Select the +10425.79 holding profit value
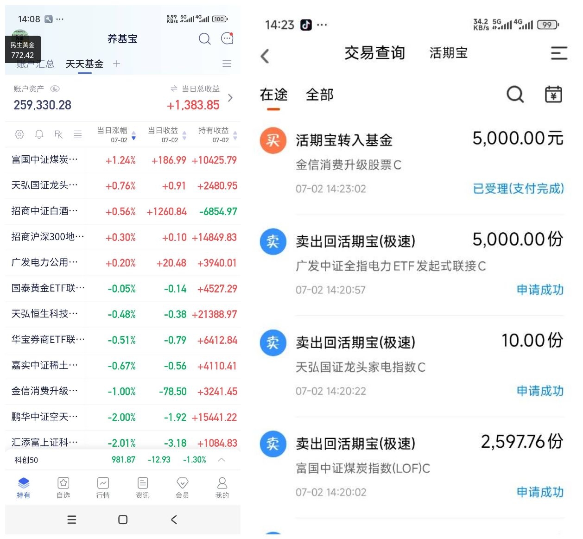This screenshot has height=539, width=583. pos(214,160)
